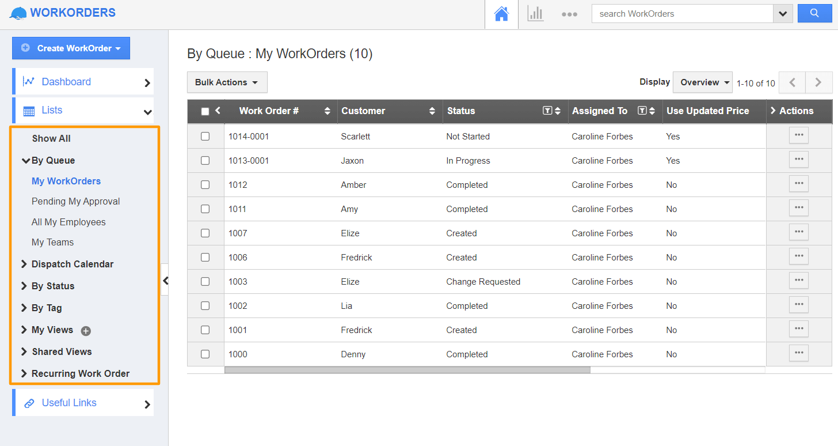Click the WorkOrders cloud logo

[17, 12]
